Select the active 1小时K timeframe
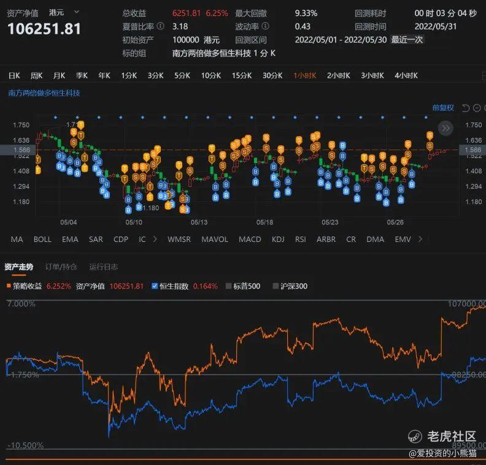The width and height of the screenshot is (486, 465). click(305, 75)
